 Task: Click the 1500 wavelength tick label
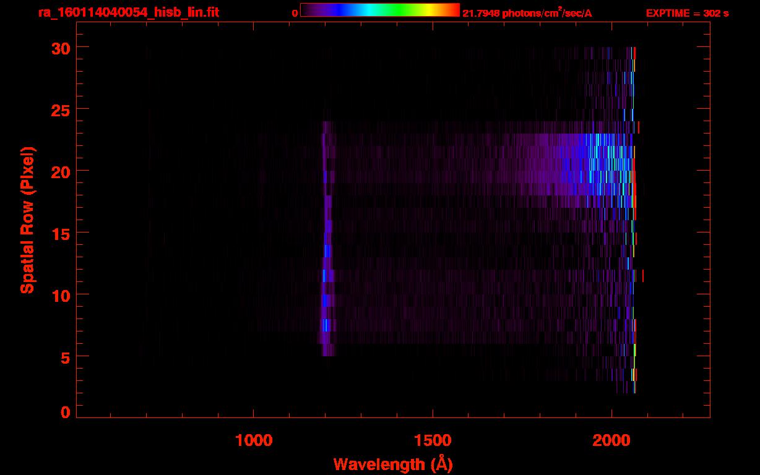[x=433, y=440]
